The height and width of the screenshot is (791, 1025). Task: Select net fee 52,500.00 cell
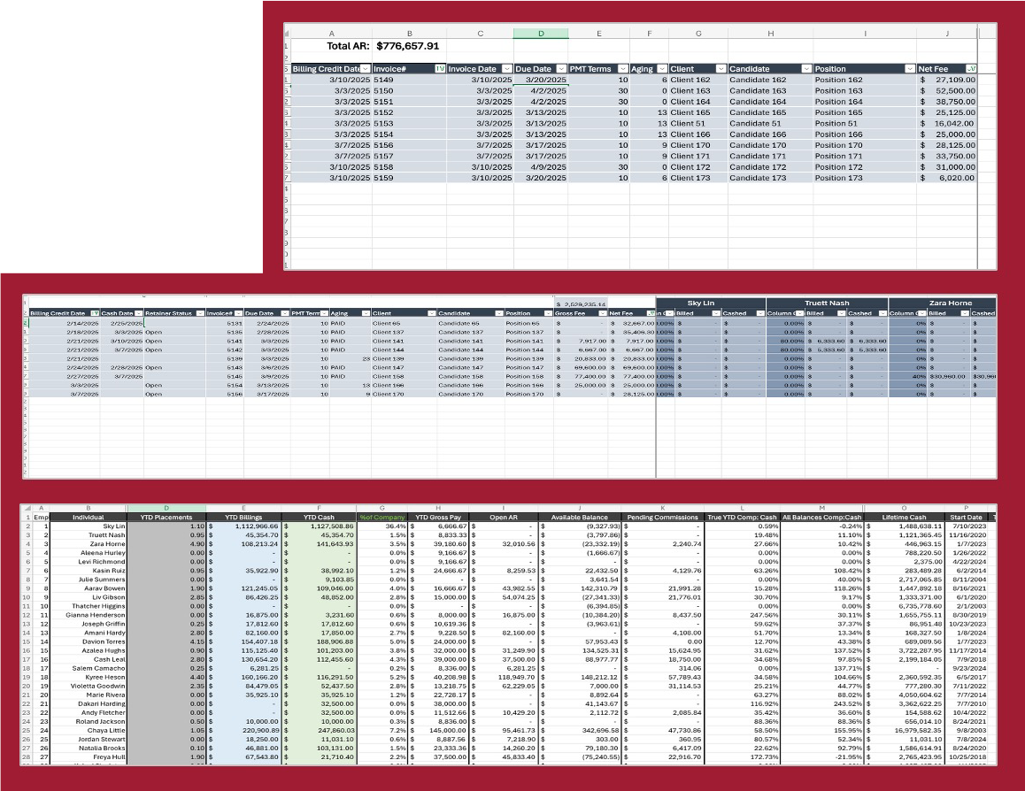[946, 91]
